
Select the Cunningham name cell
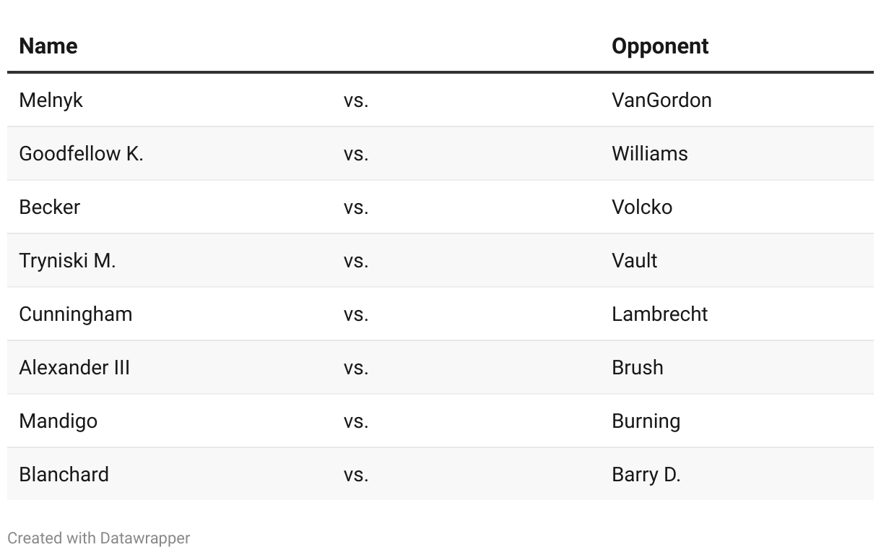76,314
